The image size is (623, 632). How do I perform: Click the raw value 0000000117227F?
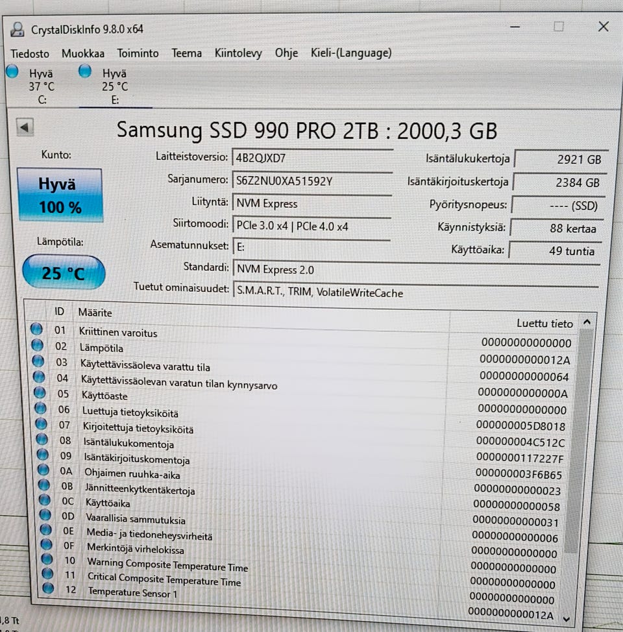point(520,459)
